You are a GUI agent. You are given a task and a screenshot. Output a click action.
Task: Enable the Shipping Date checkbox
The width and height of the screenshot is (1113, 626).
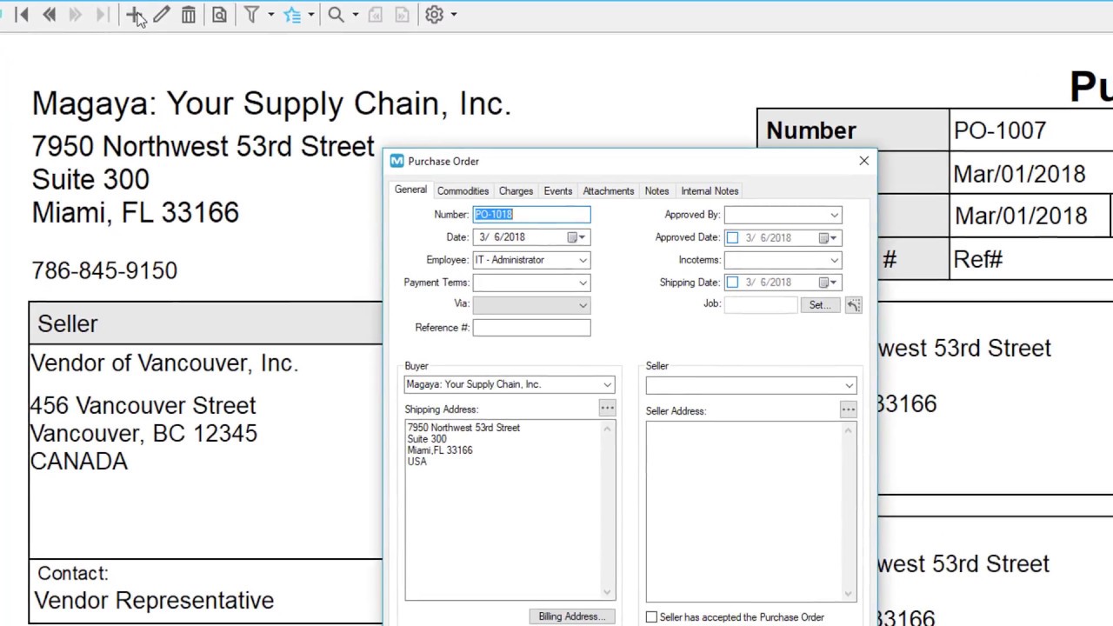pyautogui.click(x=732, y=283)
